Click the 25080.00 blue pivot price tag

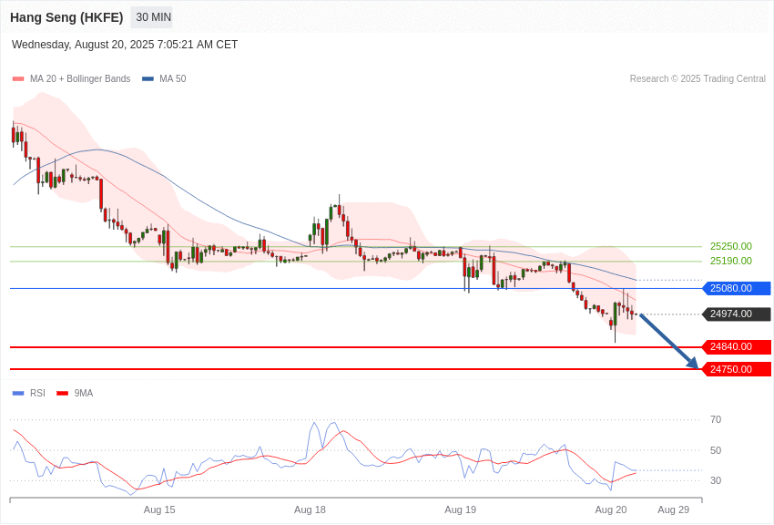[x=737, y=288]
